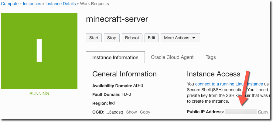273x122 pixels.
Task: Click the RUNNING status label
Action: coord(39,94)
